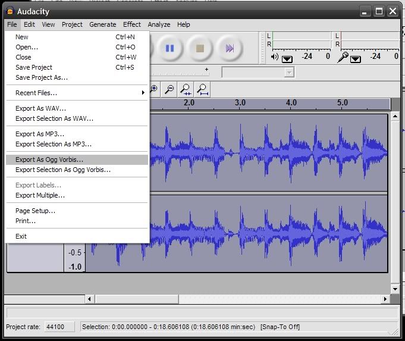The image size is (405, 341).
Task: Open the Analyze menu
Action: (159, 24)
